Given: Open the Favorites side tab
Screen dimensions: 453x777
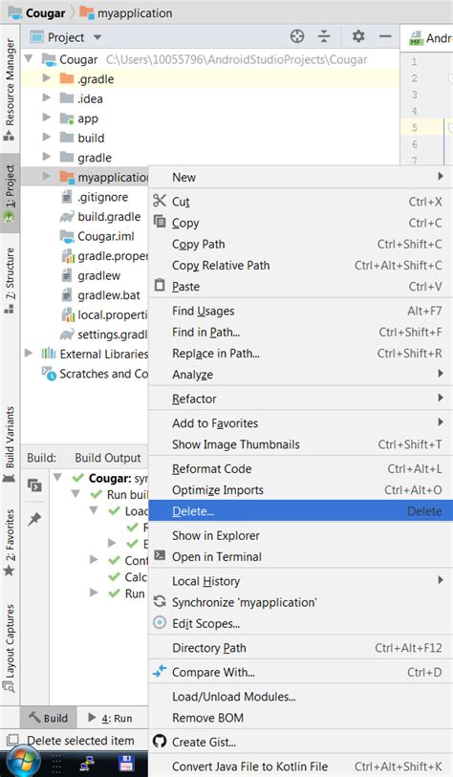Looking at the screenshot, I should 10,543.
